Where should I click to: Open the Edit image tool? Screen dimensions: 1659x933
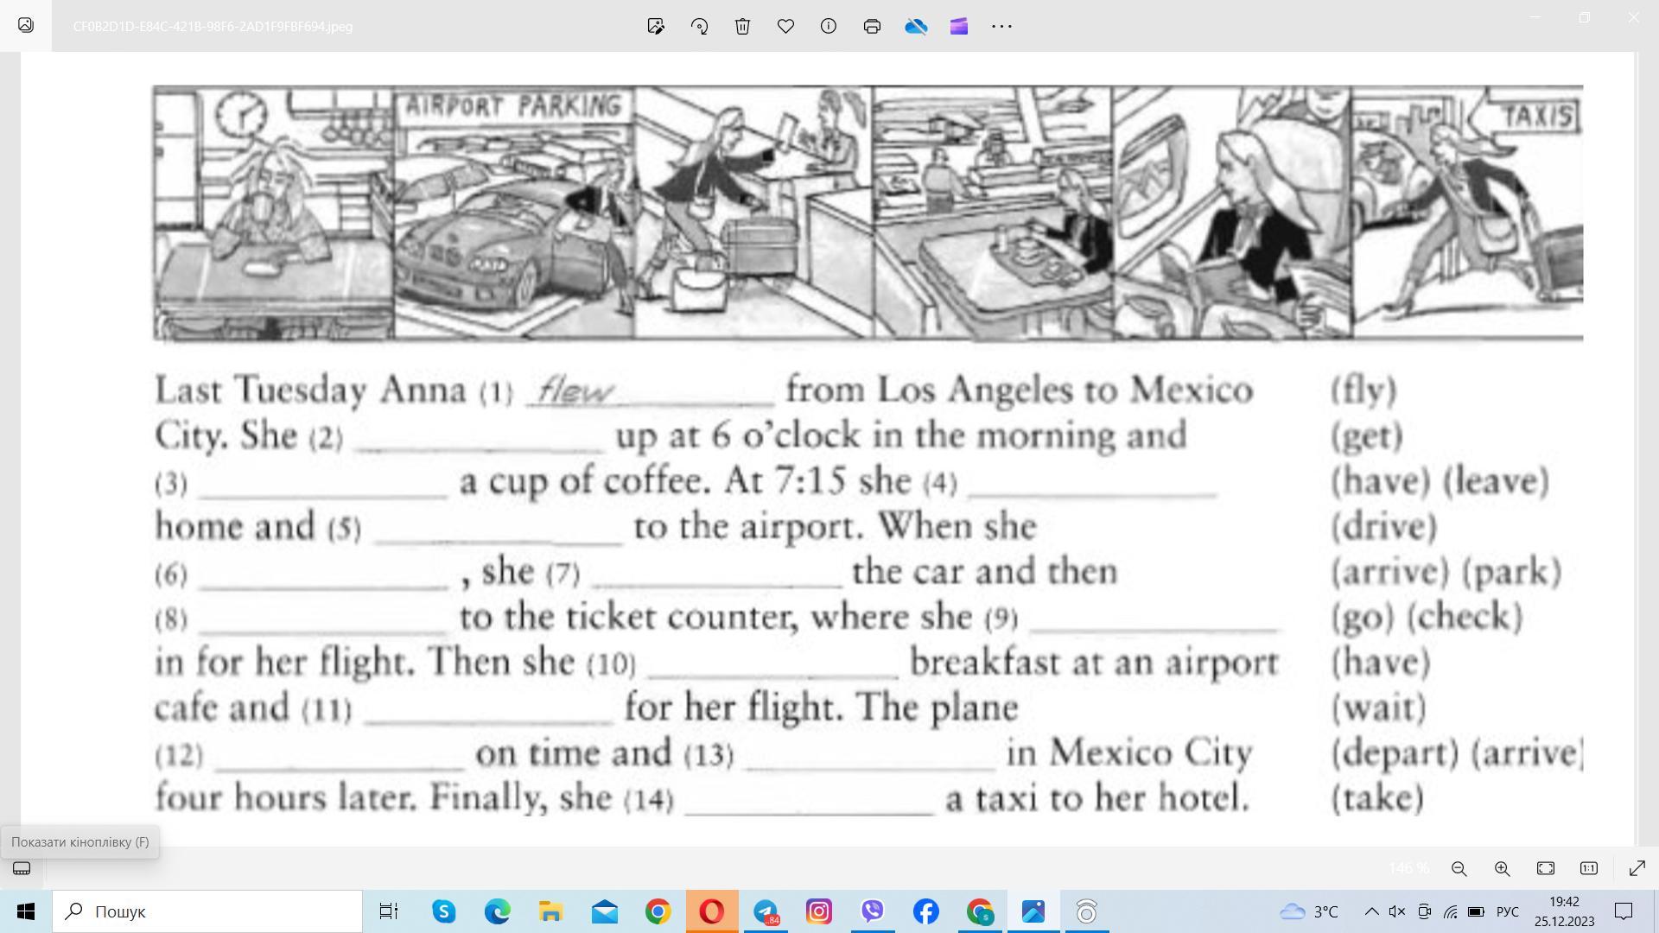[x=656, y=26]
